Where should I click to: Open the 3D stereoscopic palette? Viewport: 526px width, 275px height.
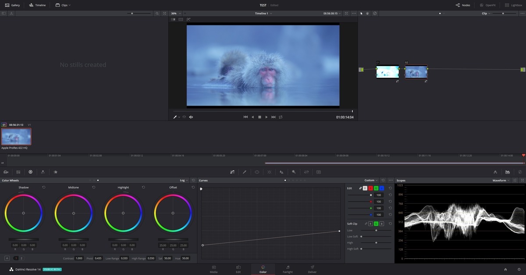tap(319, 172)
